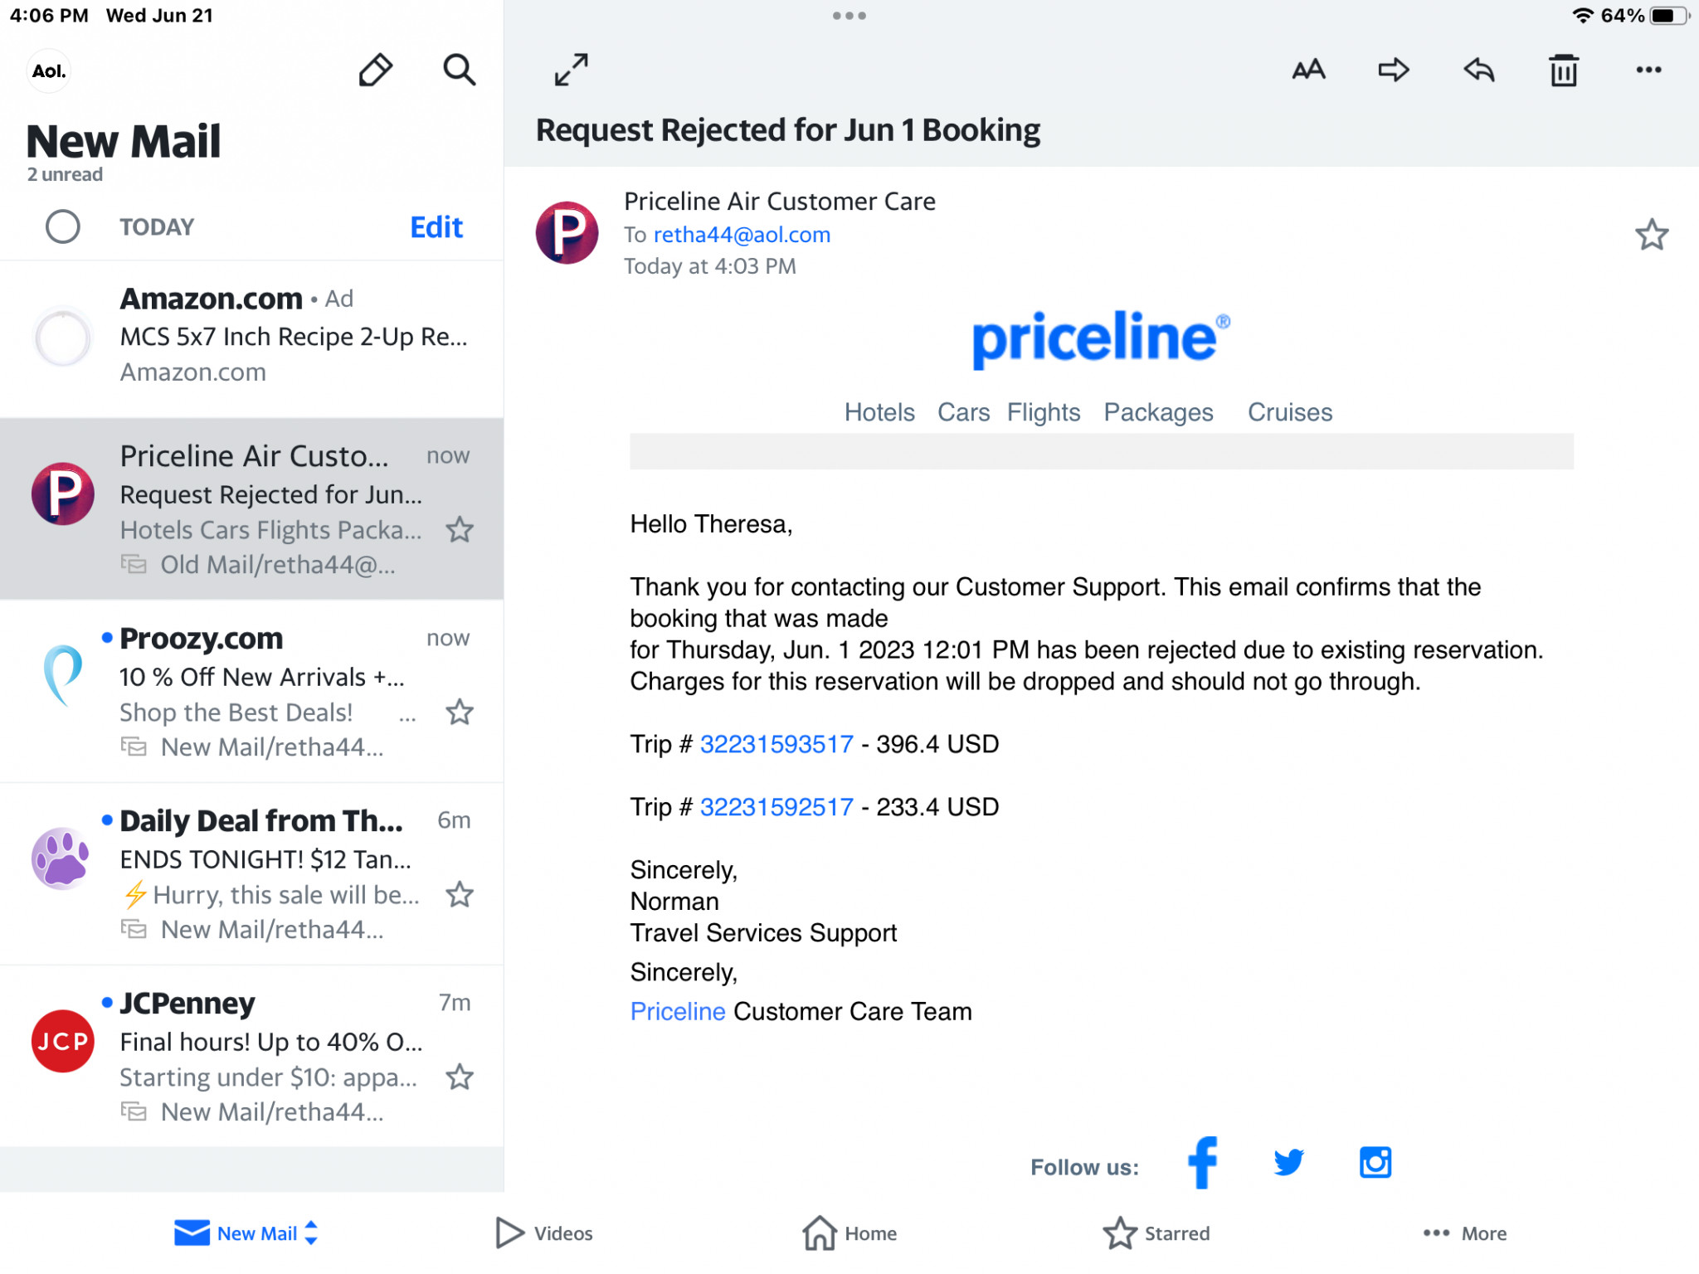Open the AA text size options
Image resolution: width=1699 pixels, height=1274 pixels.
click(1308, 70)
